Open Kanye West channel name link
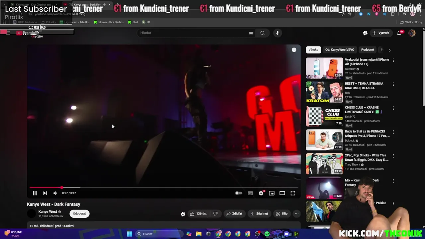The height and width of the screenshot is (239, 425). pos(48,212)
